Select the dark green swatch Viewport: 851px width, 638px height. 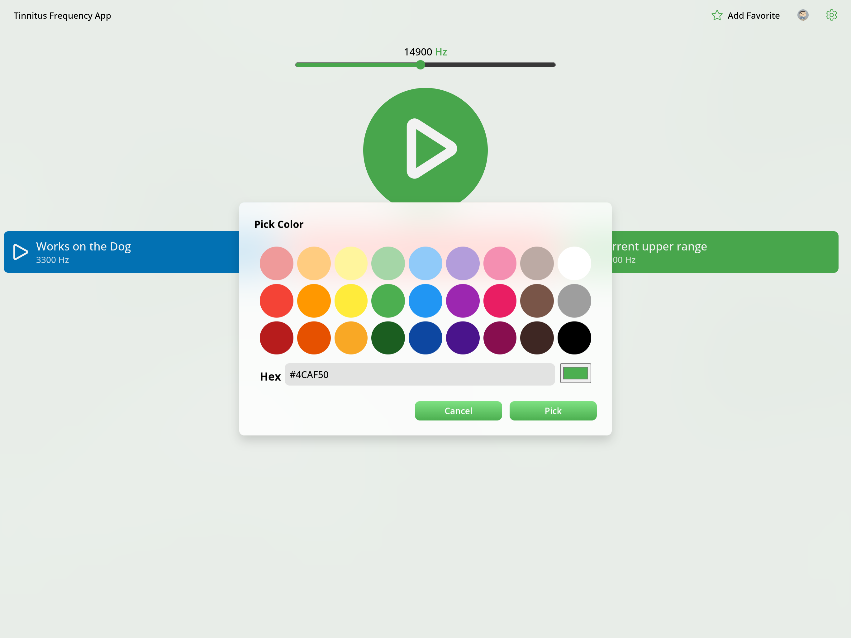point(388,338)
